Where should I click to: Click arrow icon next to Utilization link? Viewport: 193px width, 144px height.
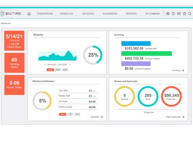(102, 117)
